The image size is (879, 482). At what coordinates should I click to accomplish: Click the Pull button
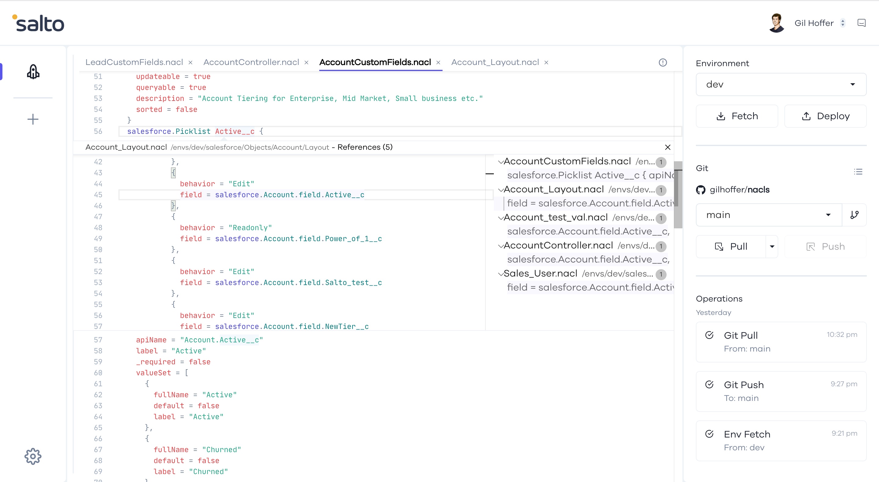click(x=731, y=246)
